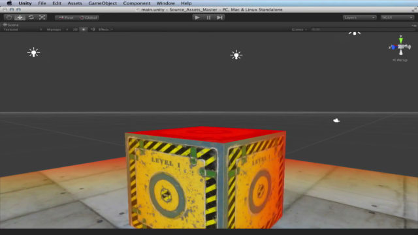This screenshot has width=418, height=235.
Task: Switch to the Scene tab
Action: 11,25
